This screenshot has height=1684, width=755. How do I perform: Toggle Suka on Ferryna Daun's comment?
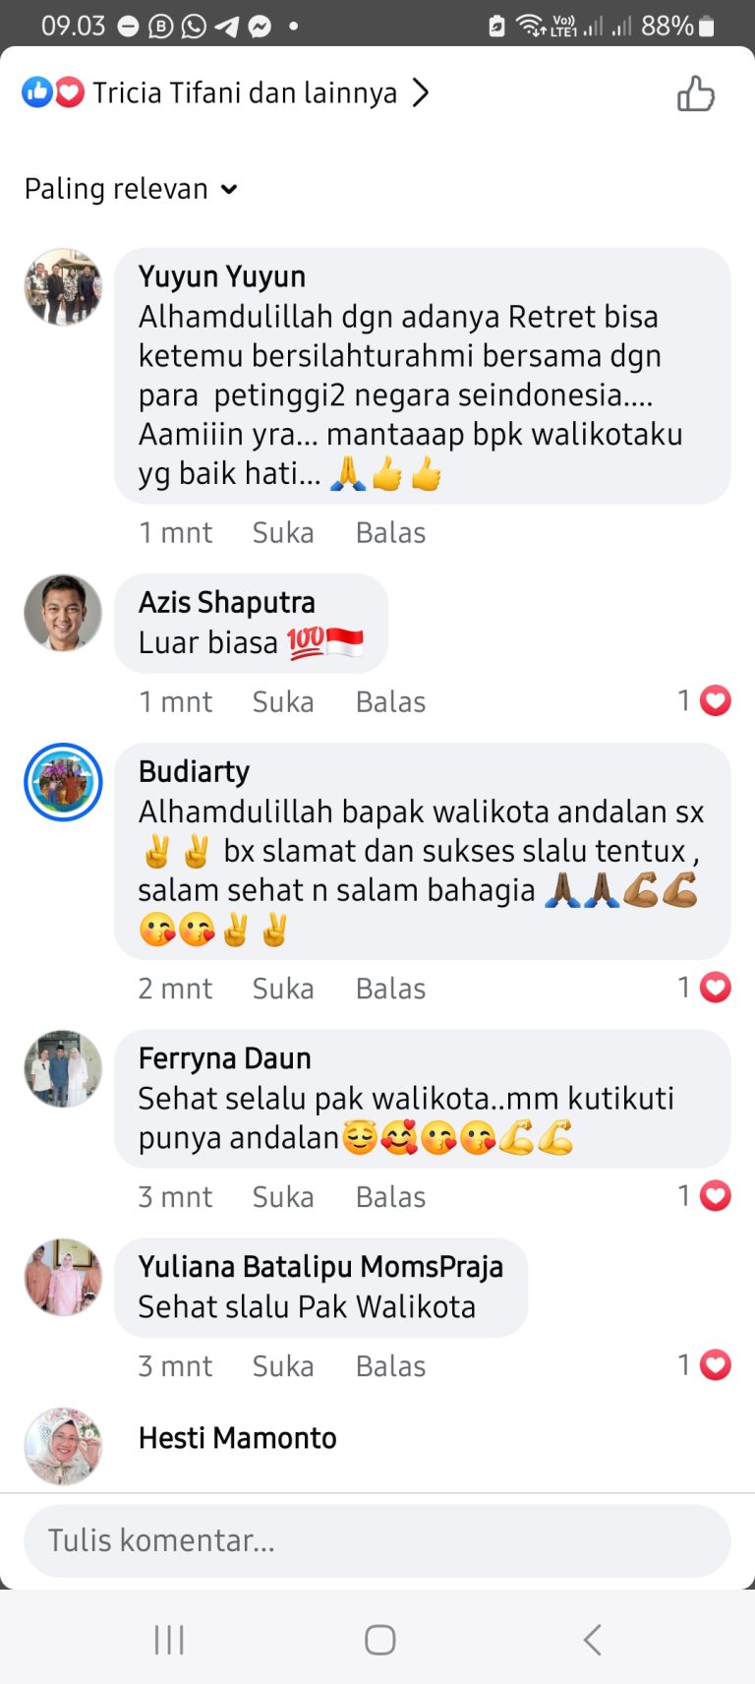tap(283, 1197)
